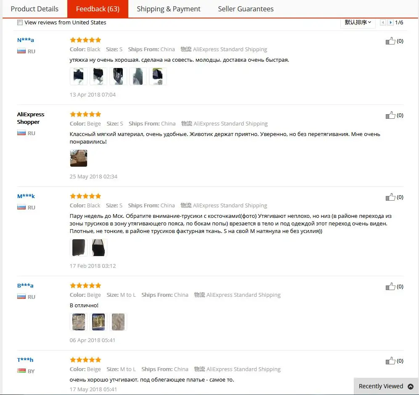This screenshot has height=395, width=419.
Task: Click thumbs-up on AliExpress Shopper's review
Action: click(x=390, y=115)
